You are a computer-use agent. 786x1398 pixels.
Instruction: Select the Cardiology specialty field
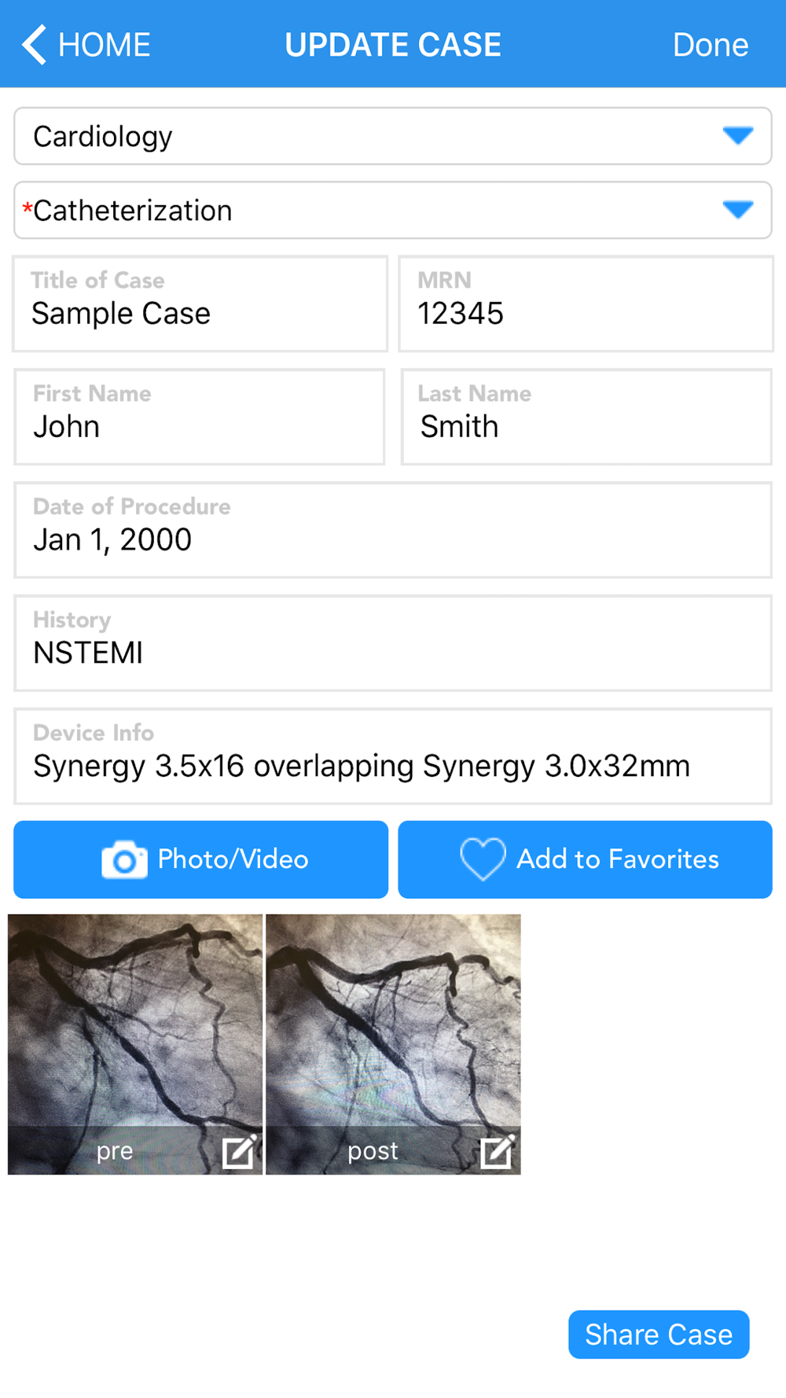393,136
